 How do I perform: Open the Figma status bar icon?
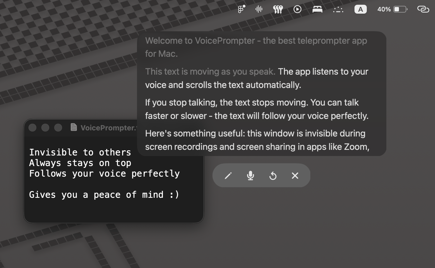(241, 9)
